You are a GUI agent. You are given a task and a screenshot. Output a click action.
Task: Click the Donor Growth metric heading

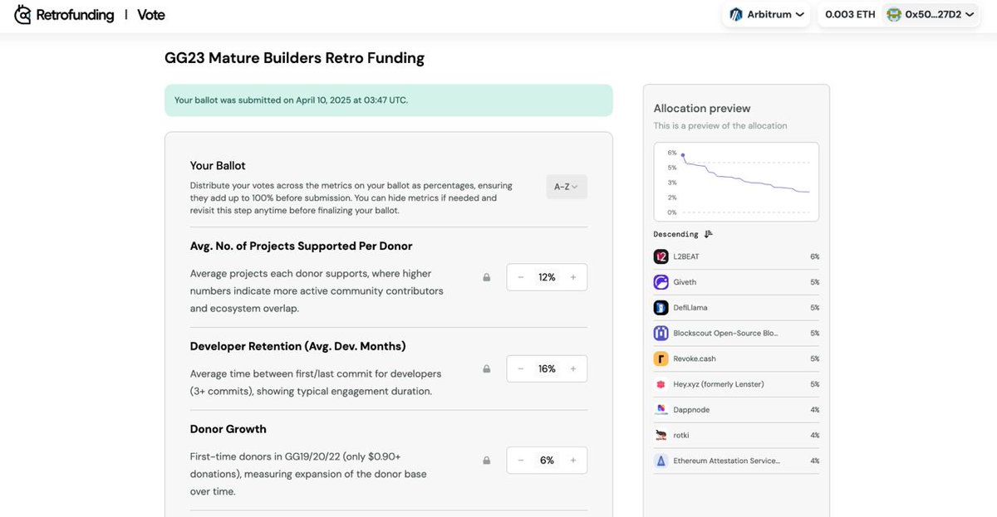pyautogui.click(x=228, y=429)
